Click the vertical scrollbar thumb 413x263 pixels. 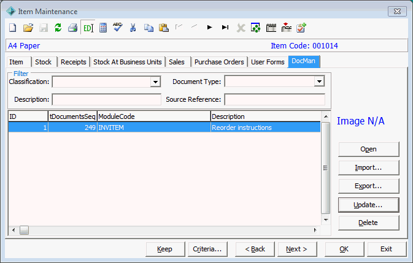click(x=326, y=168)
